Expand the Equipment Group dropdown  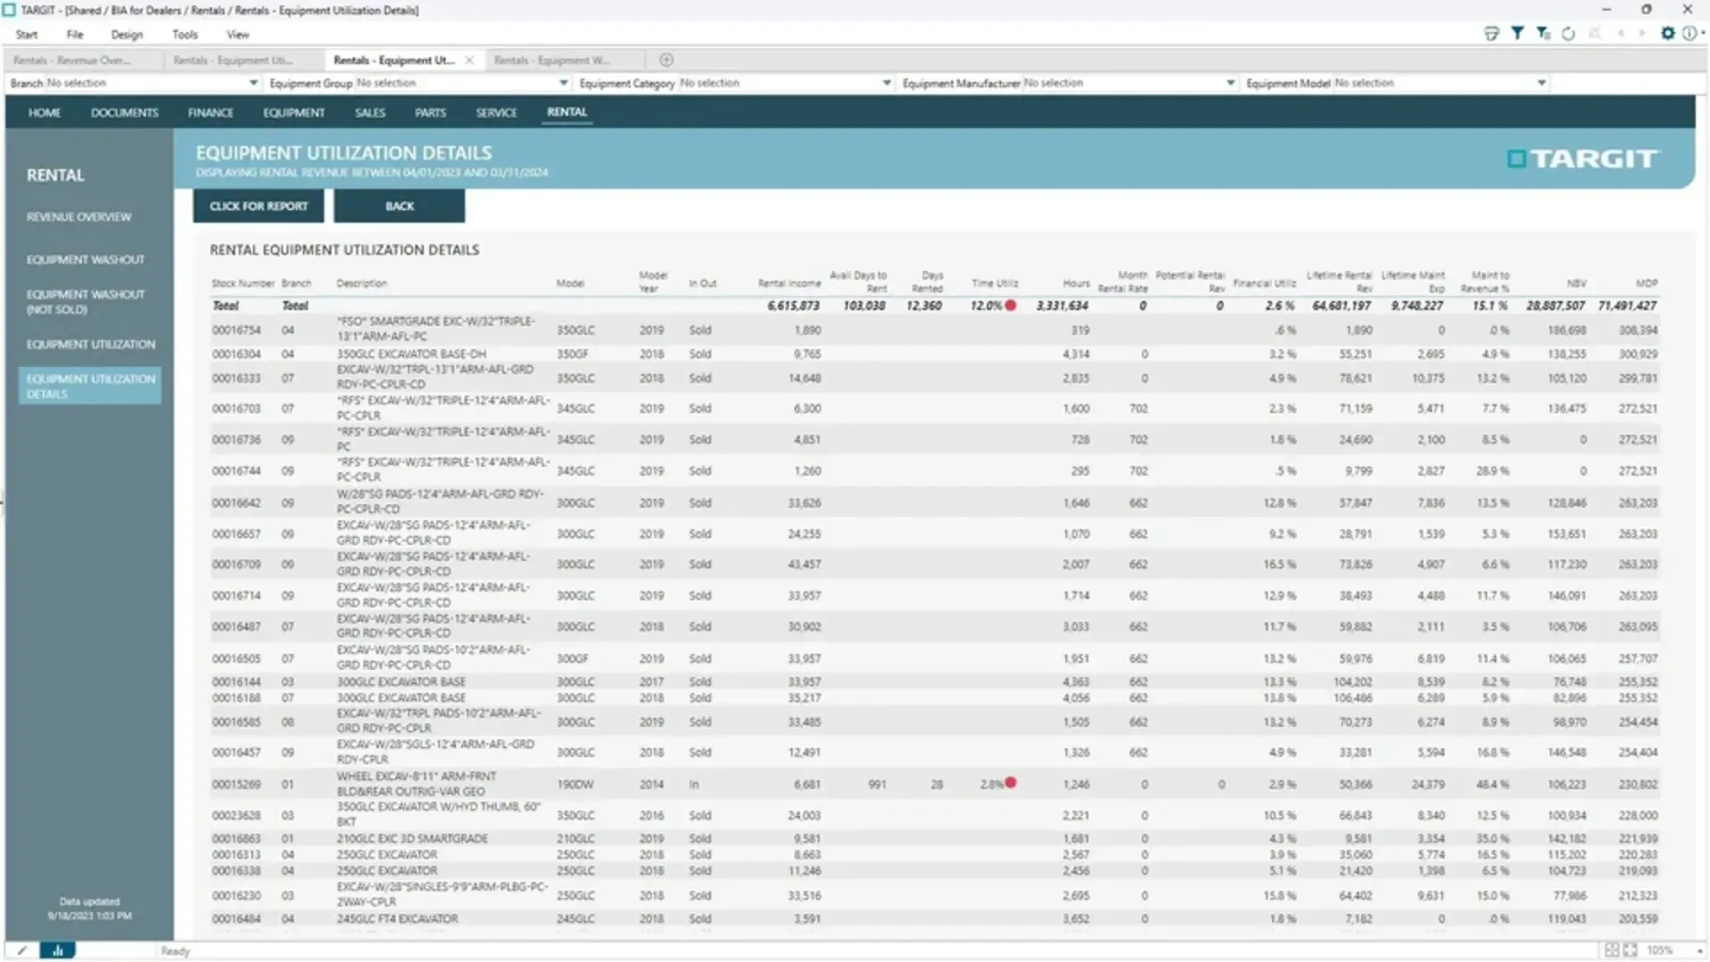click(563, 83)
